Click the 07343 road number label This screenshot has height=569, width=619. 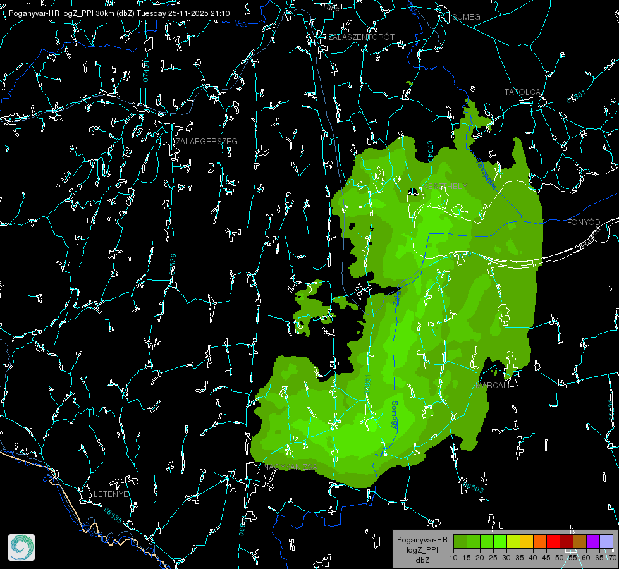431,152
